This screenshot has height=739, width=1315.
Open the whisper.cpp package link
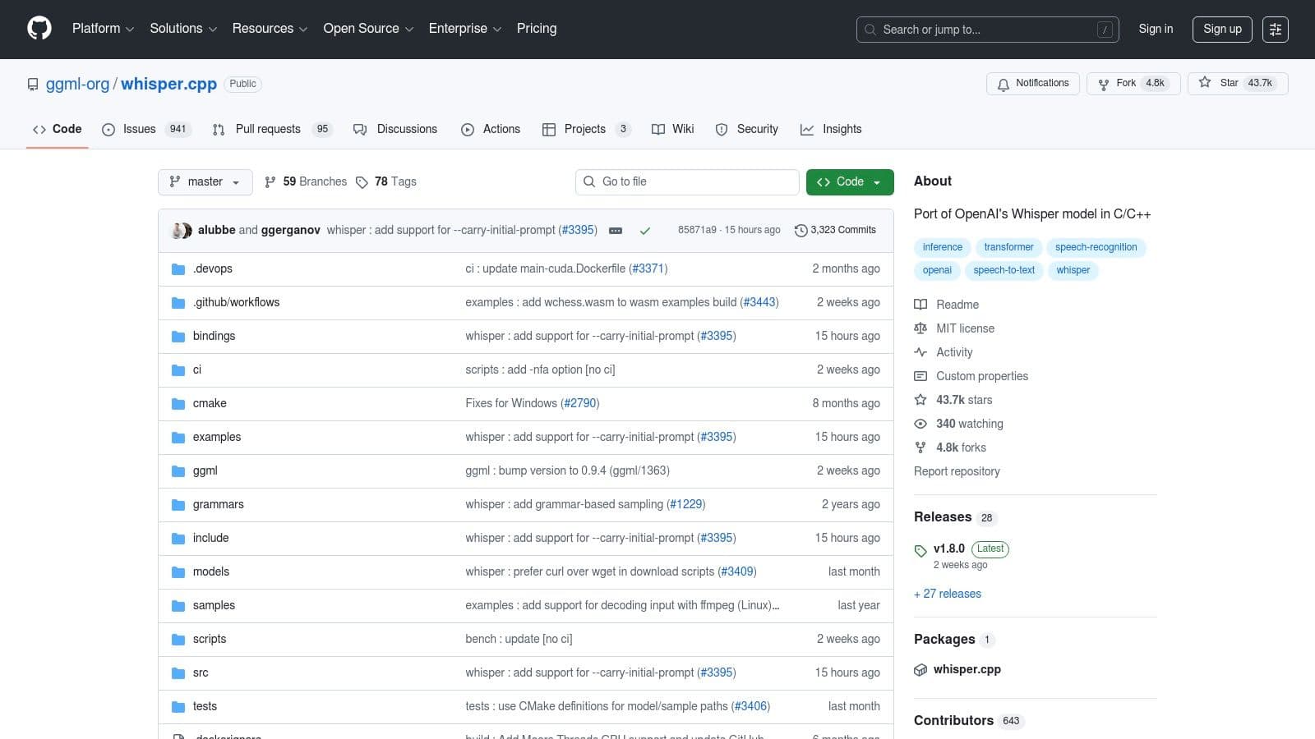967,669
